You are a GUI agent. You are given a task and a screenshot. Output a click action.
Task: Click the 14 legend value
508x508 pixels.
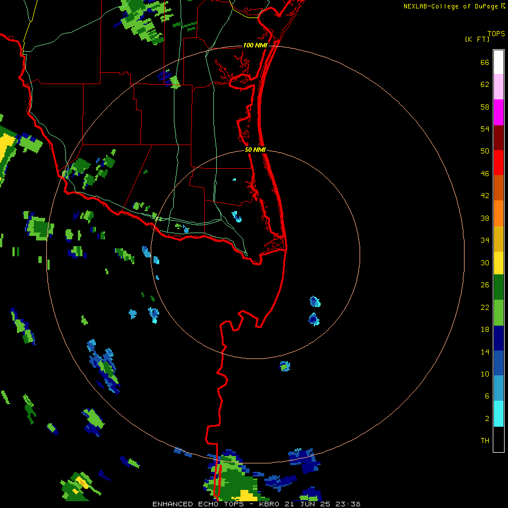(485, 352)
